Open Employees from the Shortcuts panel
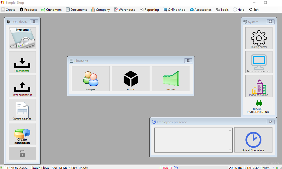 (x=91, y=79)
